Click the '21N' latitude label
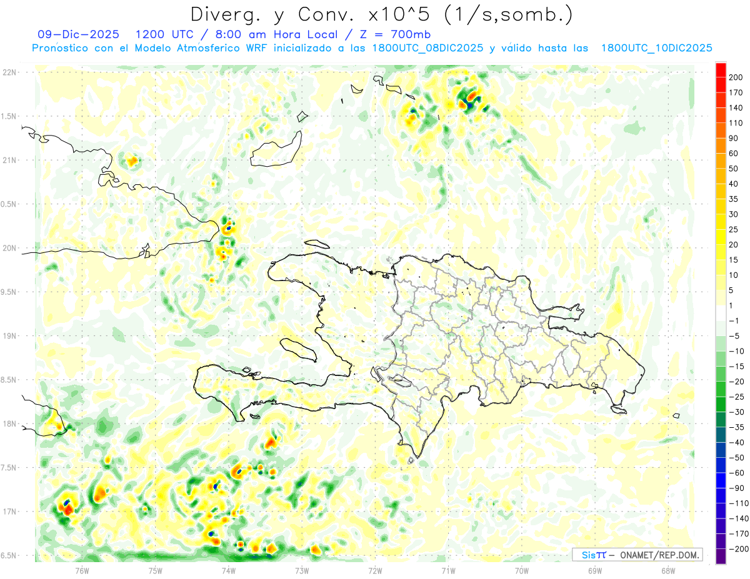The width and height of the screenshot is (750, 579). 10,160
